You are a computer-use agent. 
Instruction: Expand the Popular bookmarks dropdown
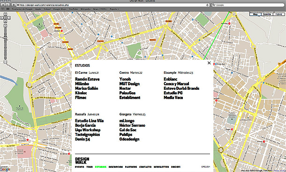point(114,9)
